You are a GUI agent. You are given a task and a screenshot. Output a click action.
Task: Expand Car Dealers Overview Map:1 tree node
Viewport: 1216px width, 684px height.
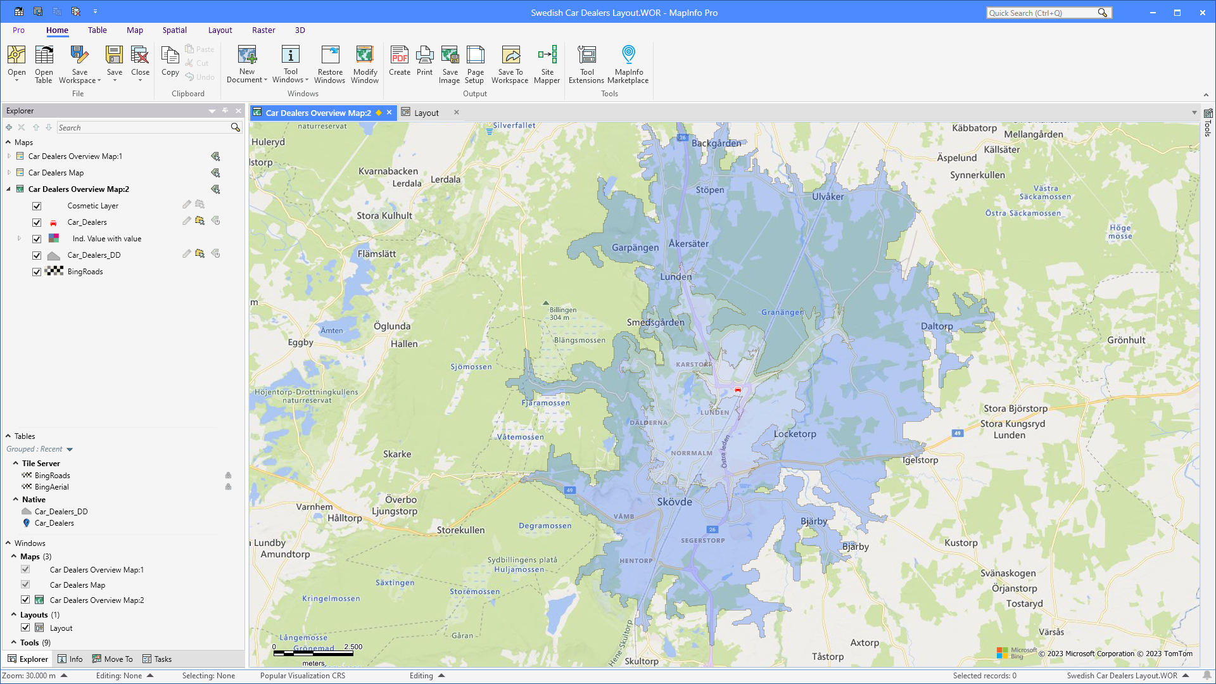[9, 156]
